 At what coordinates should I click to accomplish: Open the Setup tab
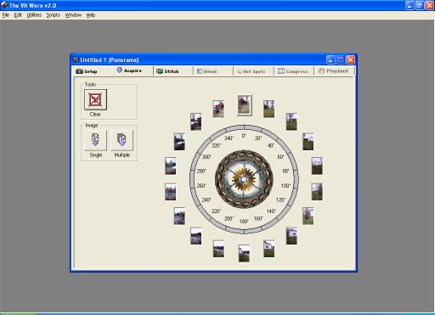tap(87, 71)
